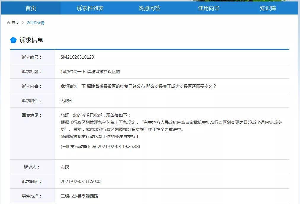Open the 使用向导 menu item

[208, 8]
